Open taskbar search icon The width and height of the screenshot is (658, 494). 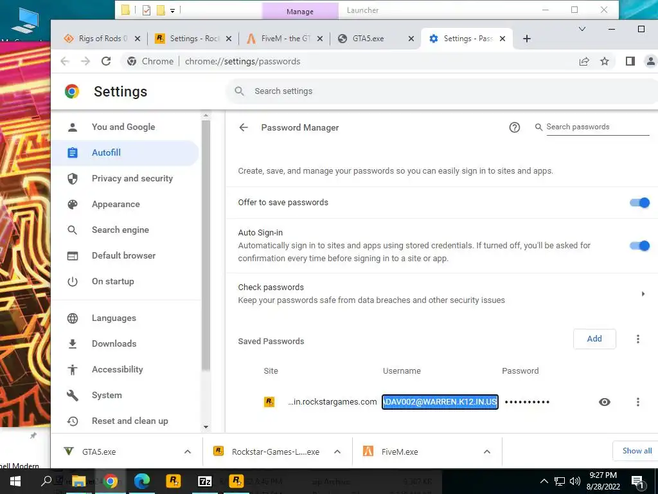[46, 481]
